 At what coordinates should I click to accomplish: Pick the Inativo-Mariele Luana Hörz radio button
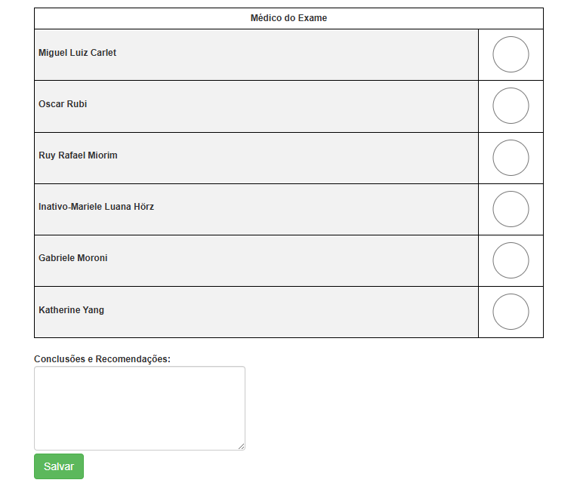point(511,209)
